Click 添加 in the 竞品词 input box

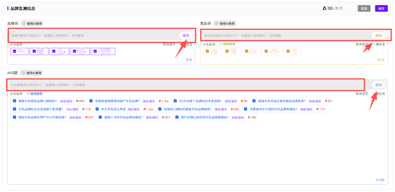pos(379,36)
